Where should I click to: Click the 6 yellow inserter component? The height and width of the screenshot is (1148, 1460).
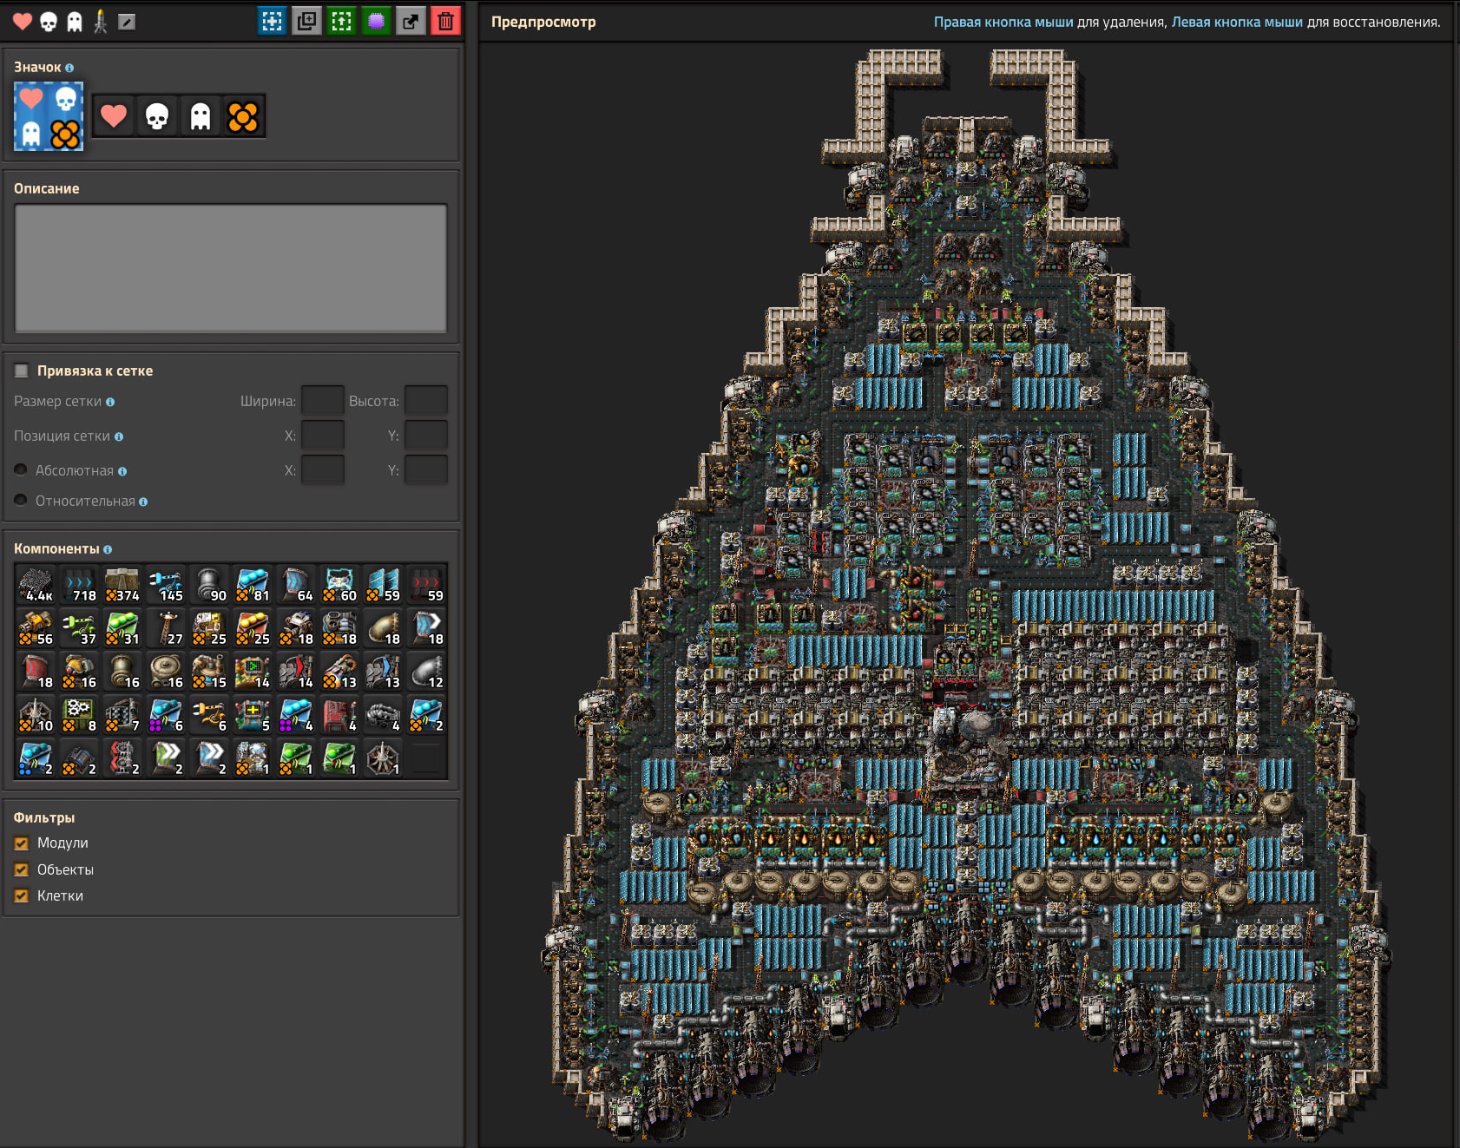[x=209, y=714]
